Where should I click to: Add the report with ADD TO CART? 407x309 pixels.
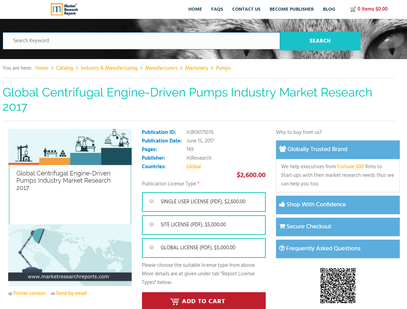click(203, 301)
